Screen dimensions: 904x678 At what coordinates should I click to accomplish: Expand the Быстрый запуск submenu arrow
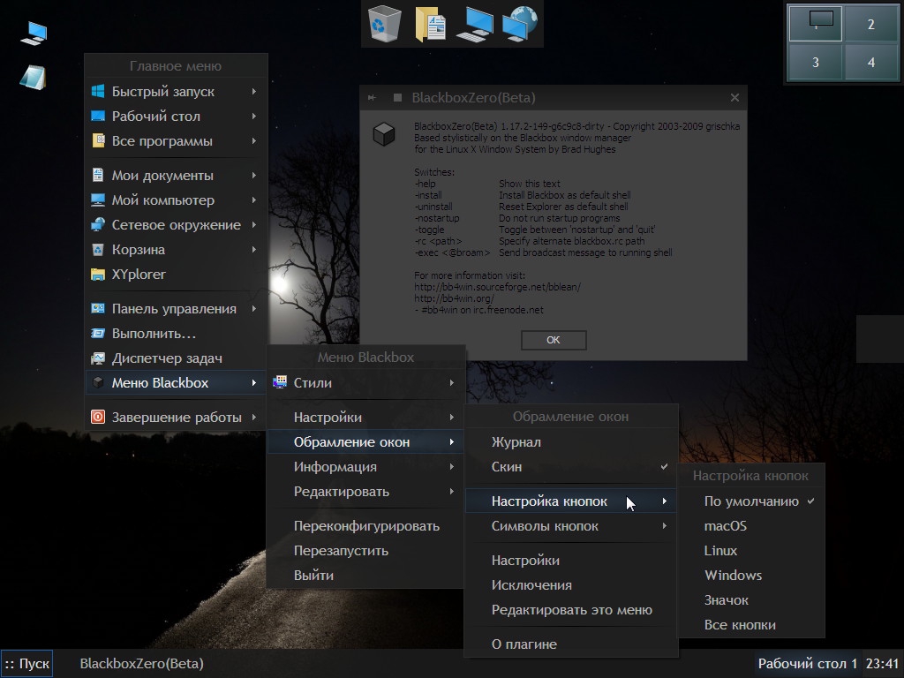click(x=254, y=91)
